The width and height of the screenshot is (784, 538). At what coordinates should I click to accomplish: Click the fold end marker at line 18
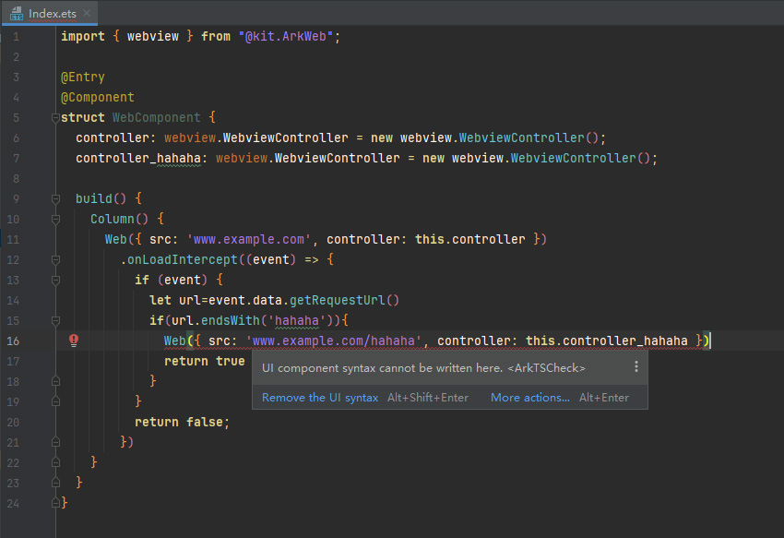(x=55, y=381)
